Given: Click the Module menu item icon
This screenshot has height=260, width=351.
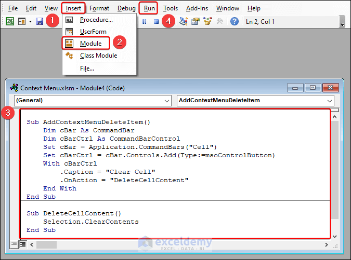Looking at the screenshot, I should (69, 44).
